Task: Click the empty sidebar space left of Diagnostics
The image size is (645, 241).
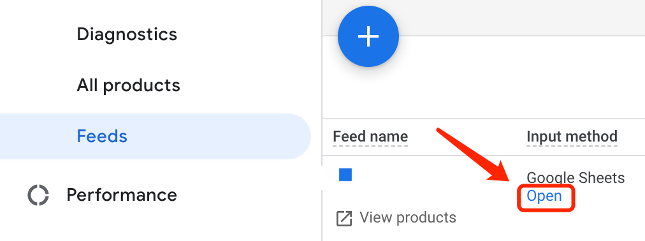Action: pyautogui.click(x=38, y=34)
